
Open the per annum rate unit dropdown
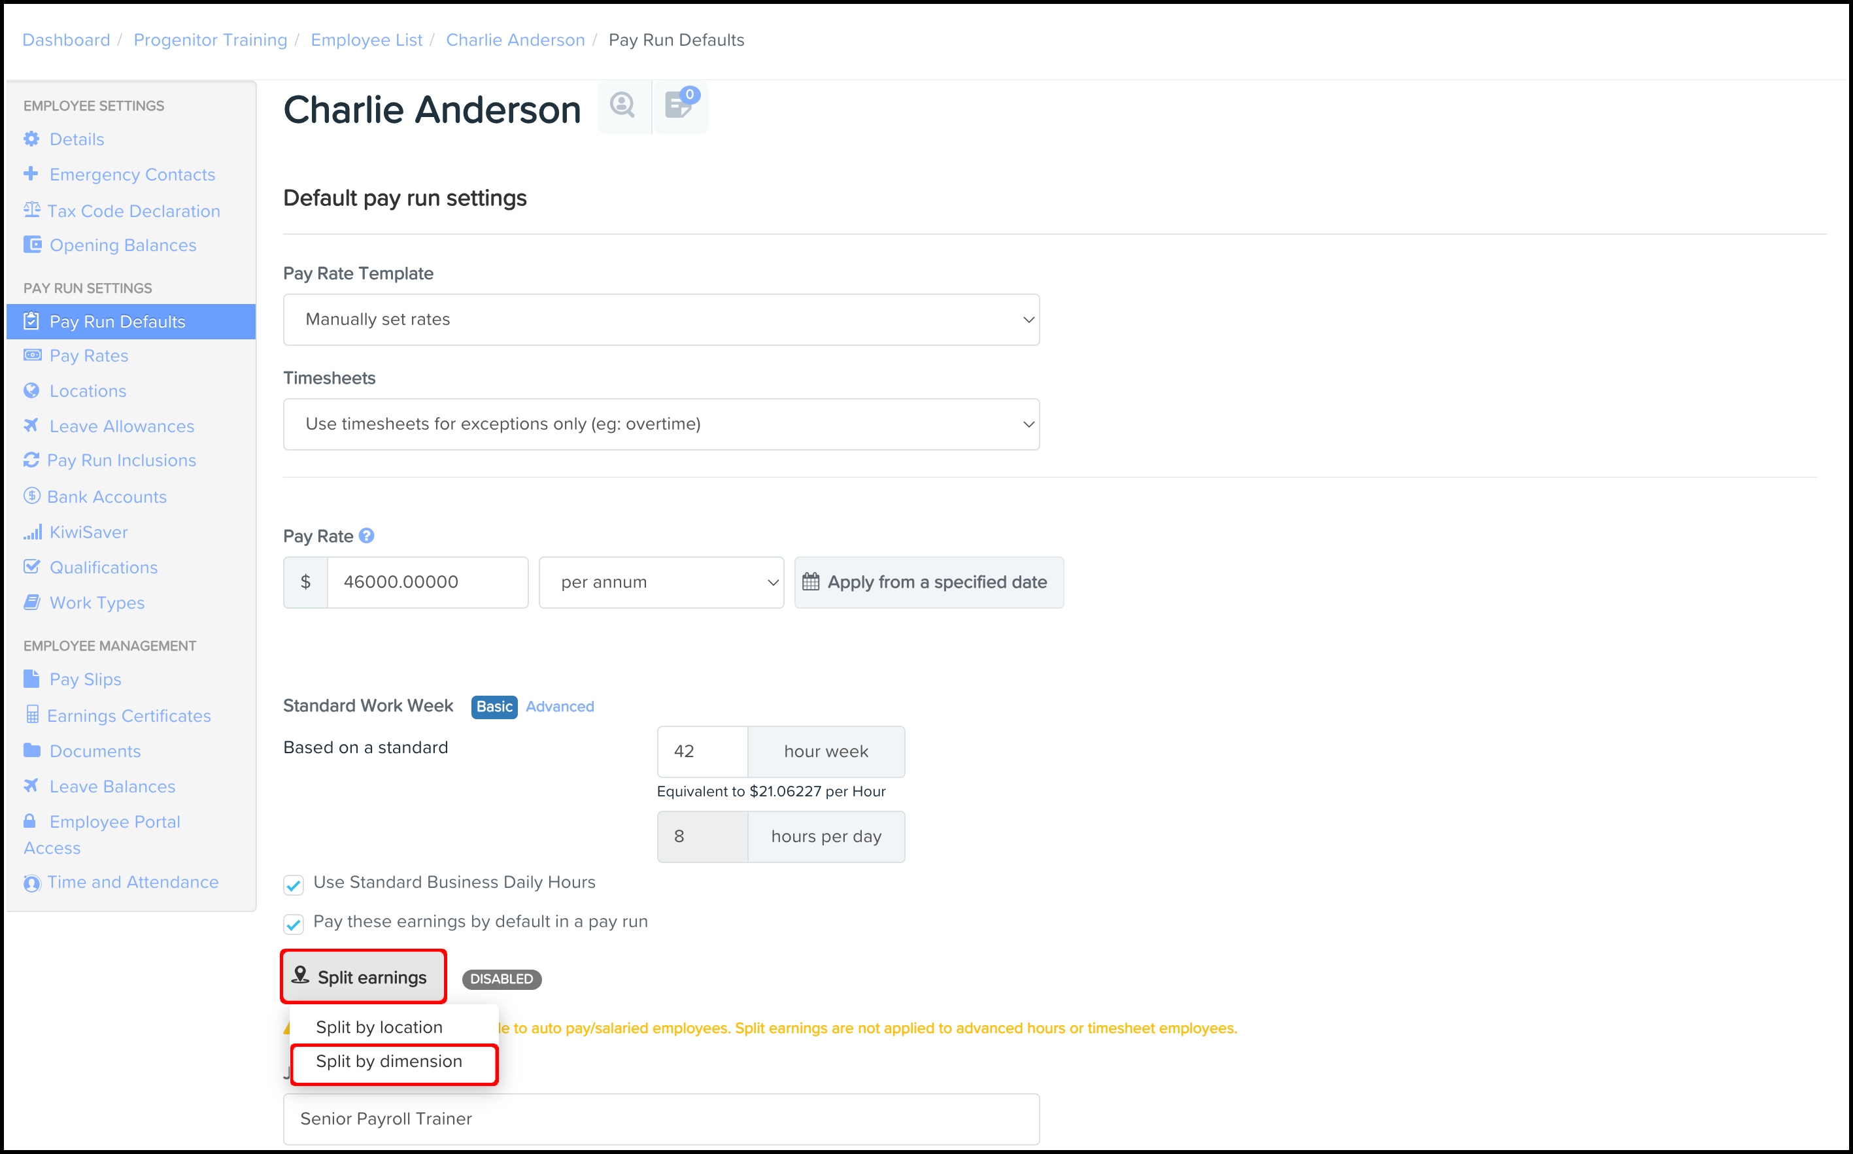(x=661, y=583)
